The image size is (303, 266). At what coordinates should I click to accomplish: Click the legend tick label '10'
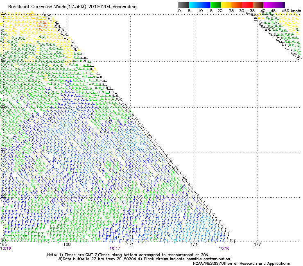tap(200, 11)
